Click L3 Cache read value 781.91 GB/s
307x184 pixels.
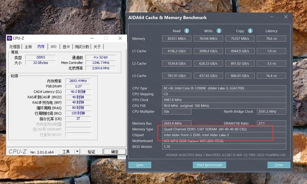(x=177, y=76)
